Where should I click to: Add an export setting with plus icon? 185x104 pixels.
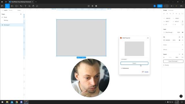182,54
